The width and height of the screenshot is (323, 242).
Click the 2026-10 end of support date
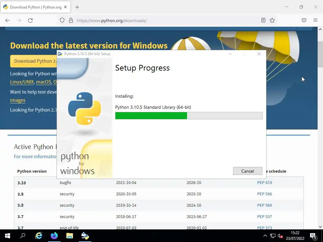(194, 182)
